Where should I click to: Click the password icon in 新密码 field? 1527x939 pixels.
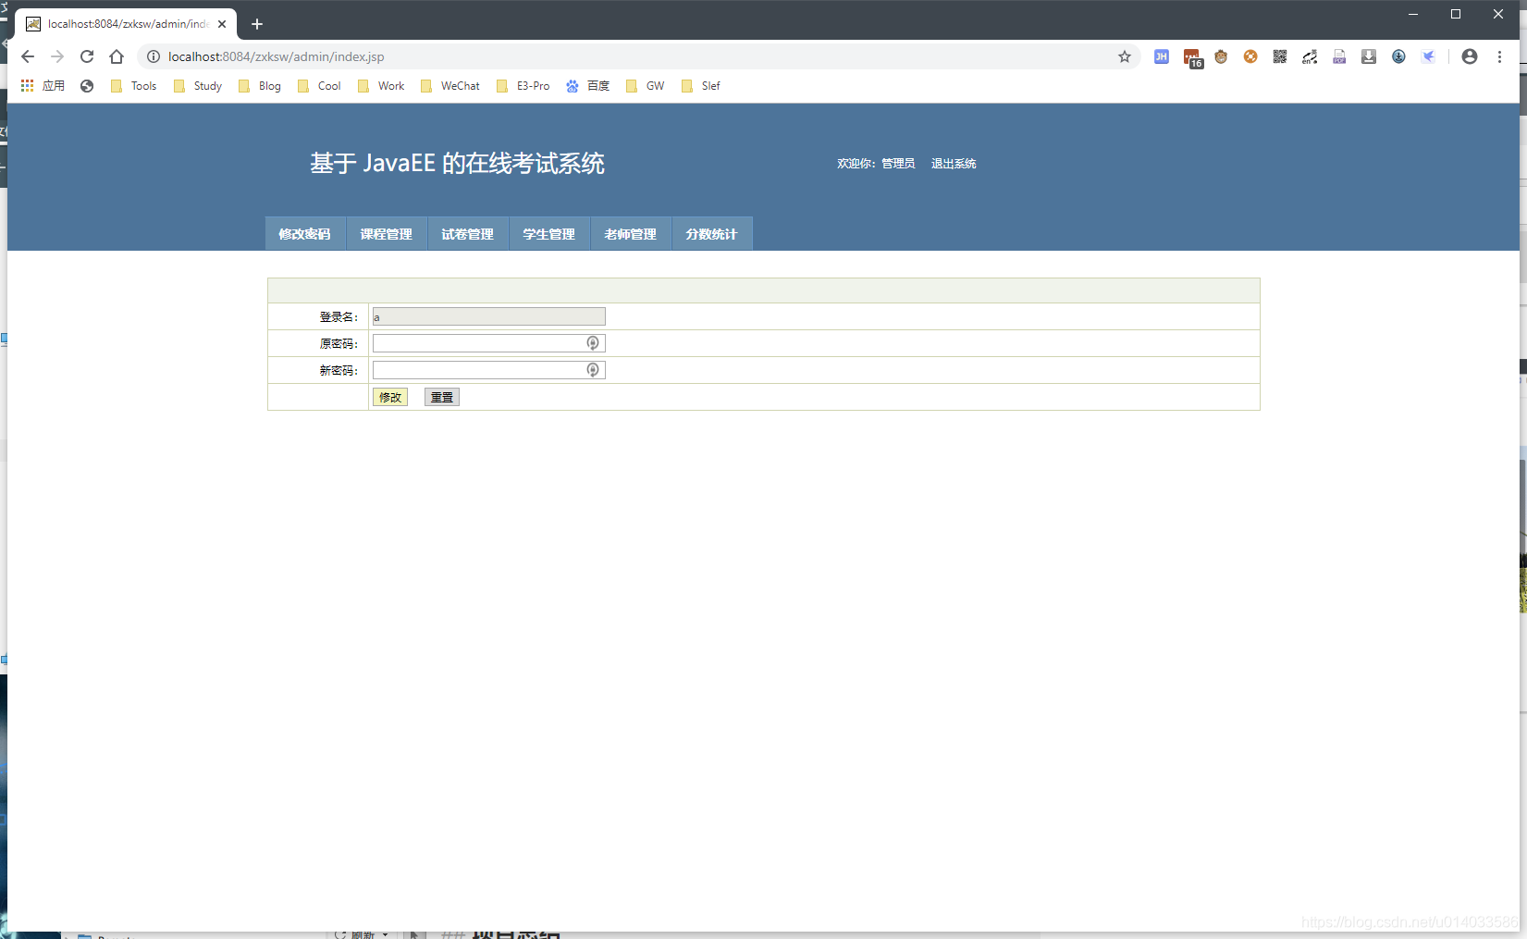click(x=593, y=370)
